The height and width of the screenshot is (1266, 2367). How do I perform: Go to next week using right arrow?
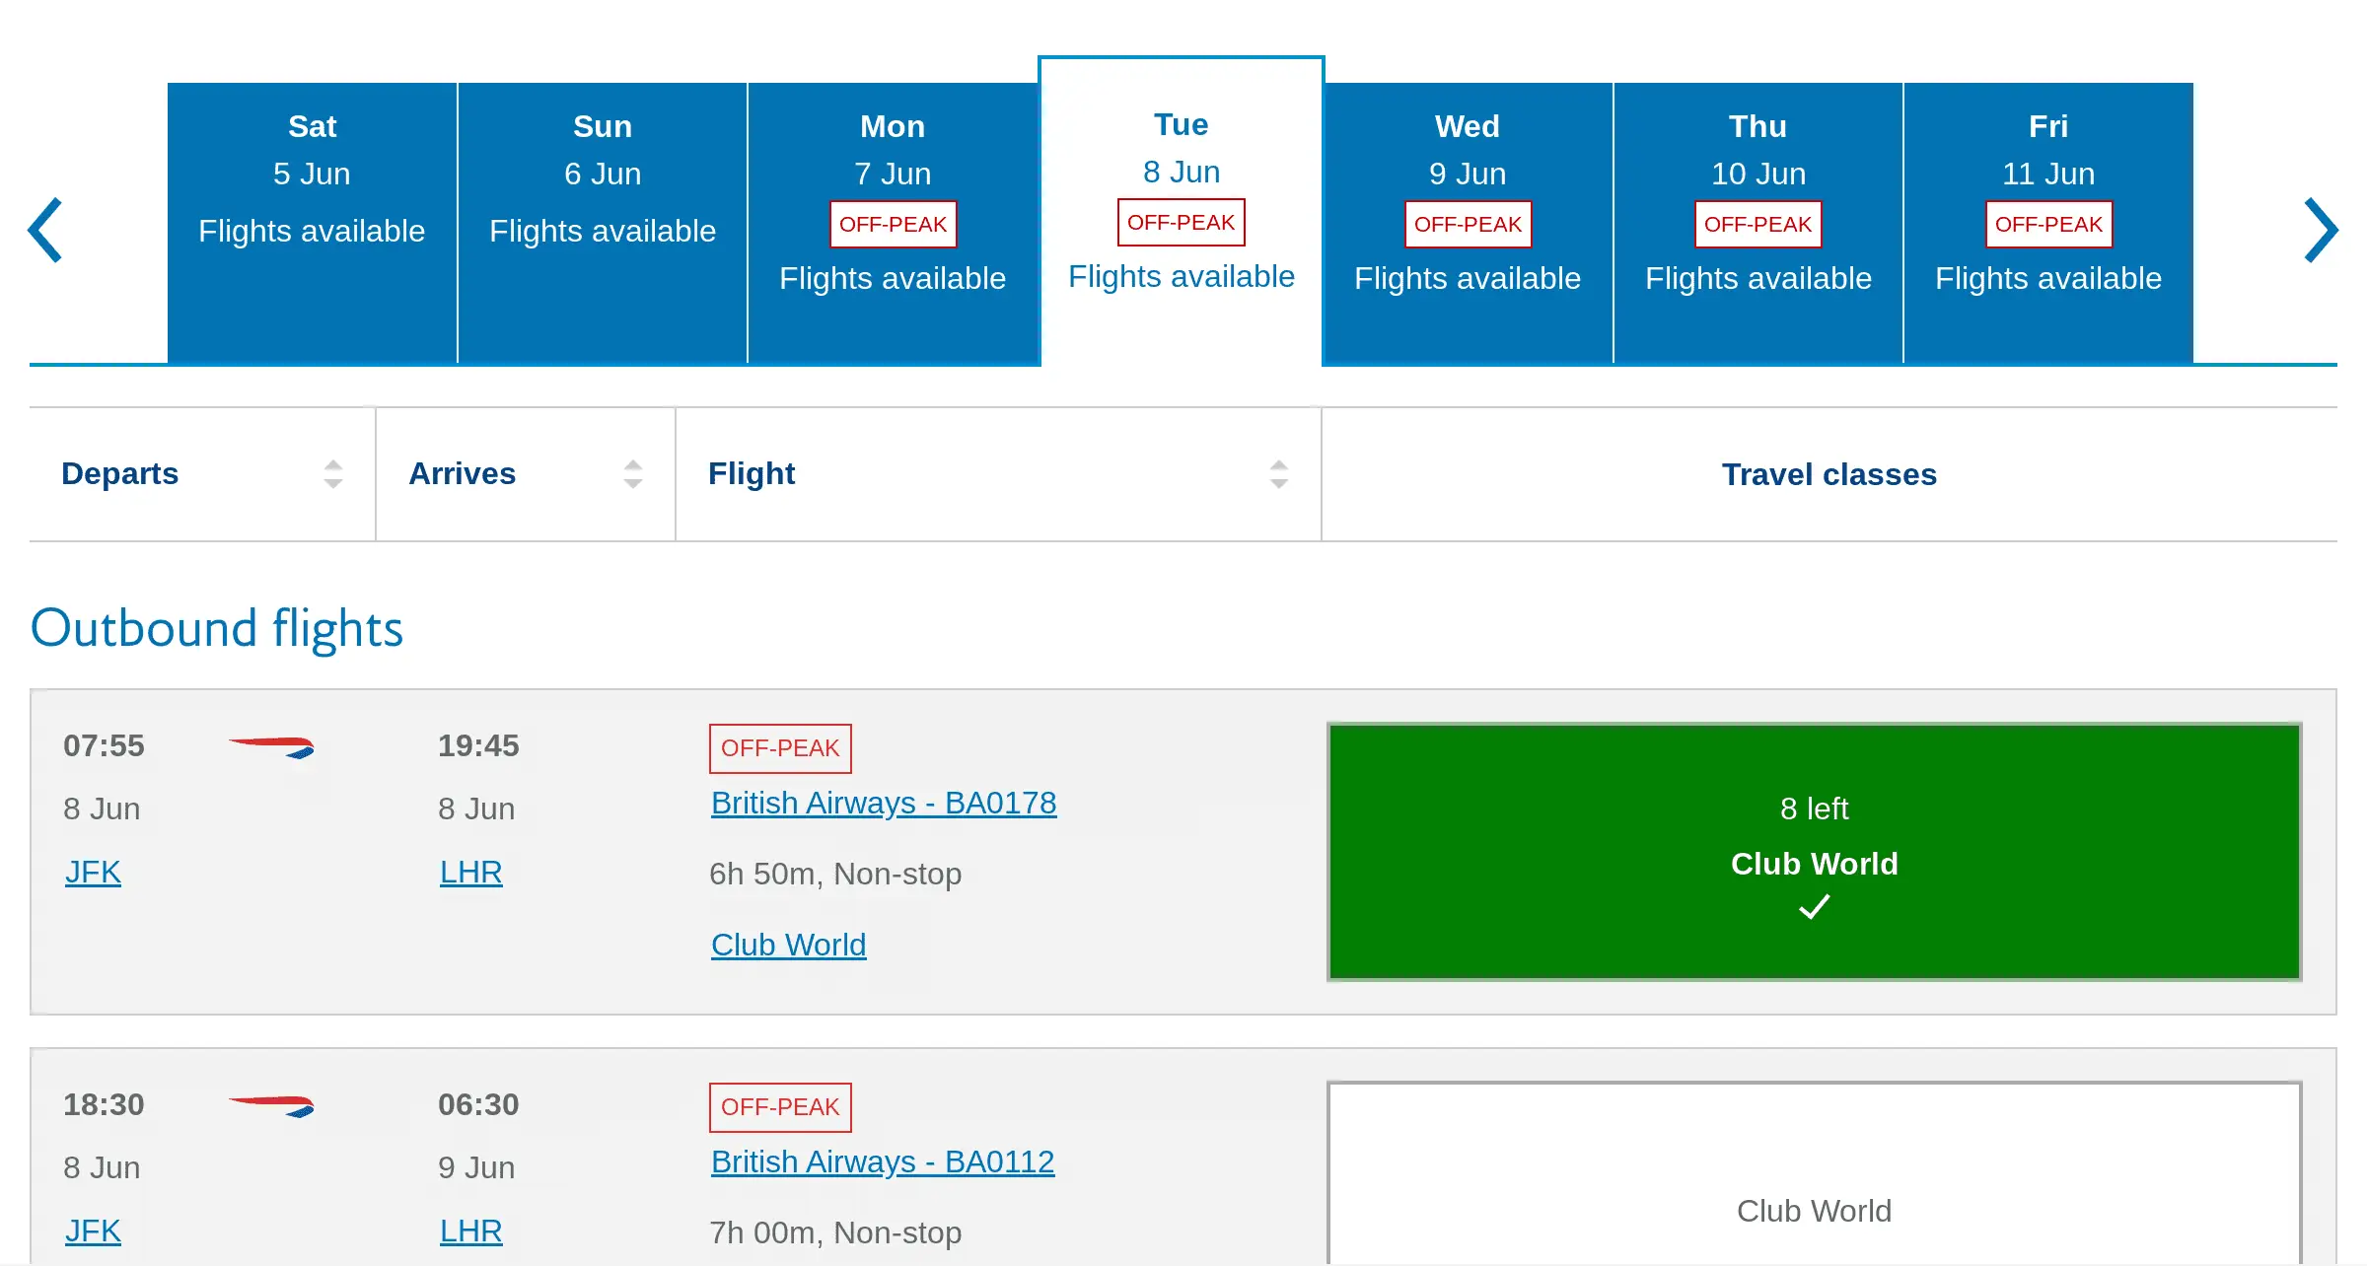(x=2321, y=231)
